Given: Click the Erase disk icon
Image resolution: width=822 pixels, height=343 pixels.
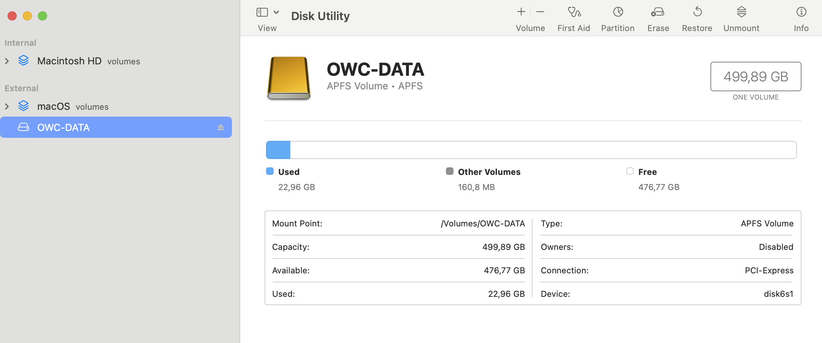Looking at the screenshot, I should point(658,12).
